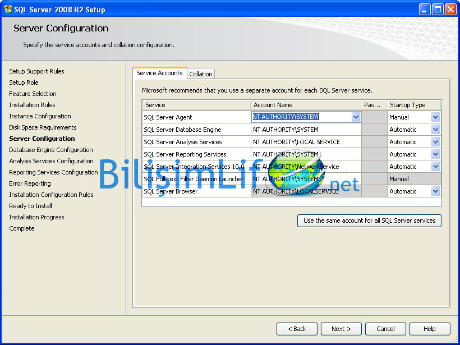The image size is (460, 345).
Task: Click the Service column header
Action: pyautogui.click(x=196, y=105)
